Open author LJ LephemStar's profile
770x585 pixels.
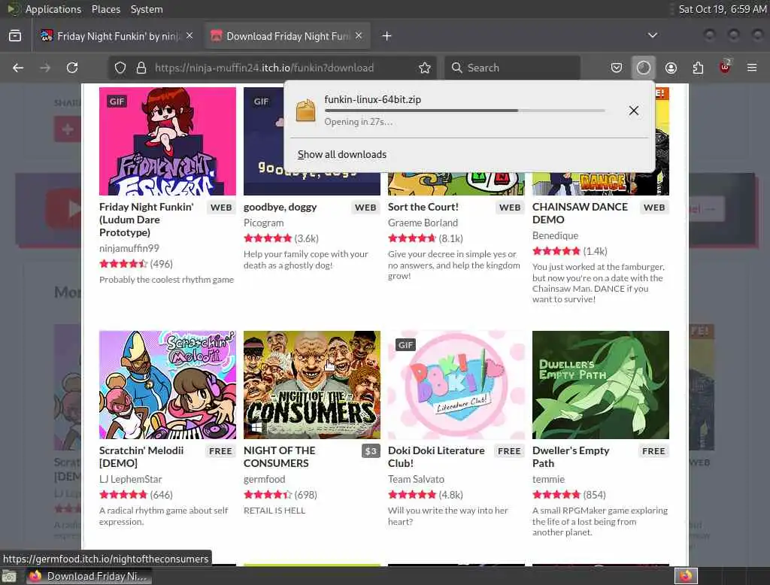[x=130, y=479]
